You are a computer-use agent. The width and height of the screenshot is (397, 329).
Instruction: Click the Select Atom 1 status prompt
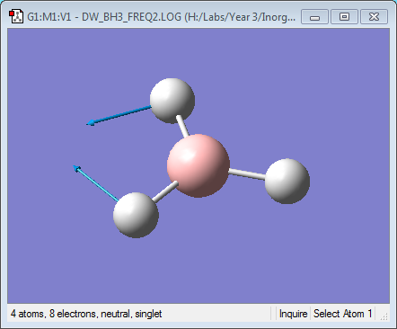[x=343, y=314]
